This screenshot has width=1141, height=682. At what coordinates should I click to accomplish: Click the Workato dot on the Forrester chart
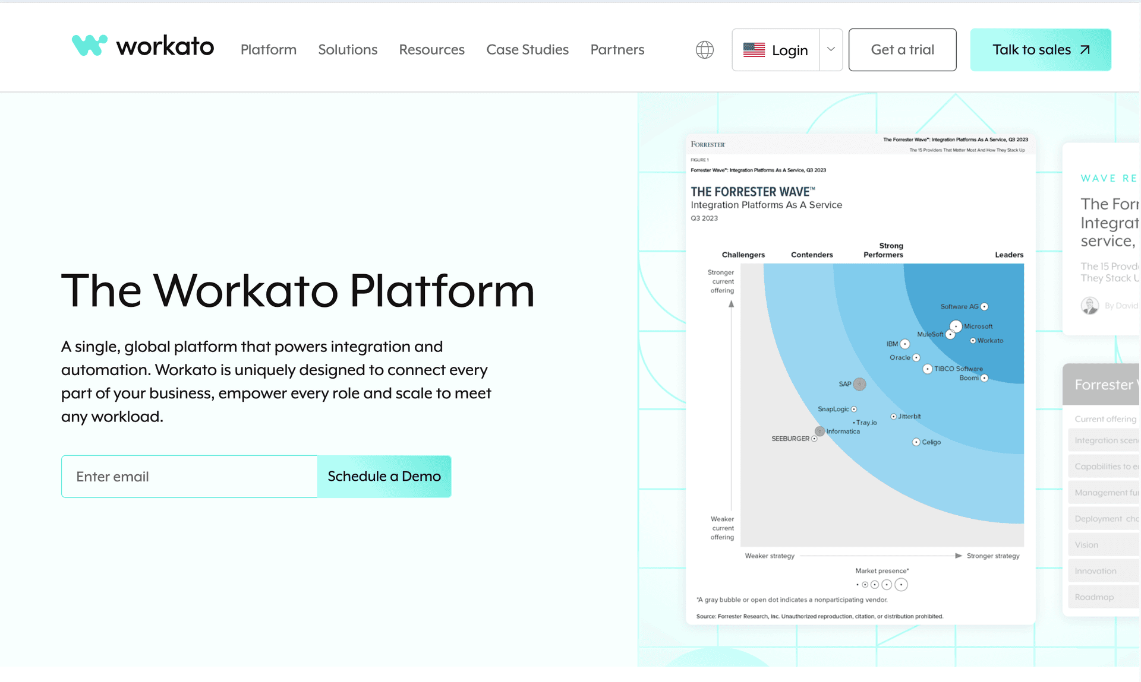point(973,341)
